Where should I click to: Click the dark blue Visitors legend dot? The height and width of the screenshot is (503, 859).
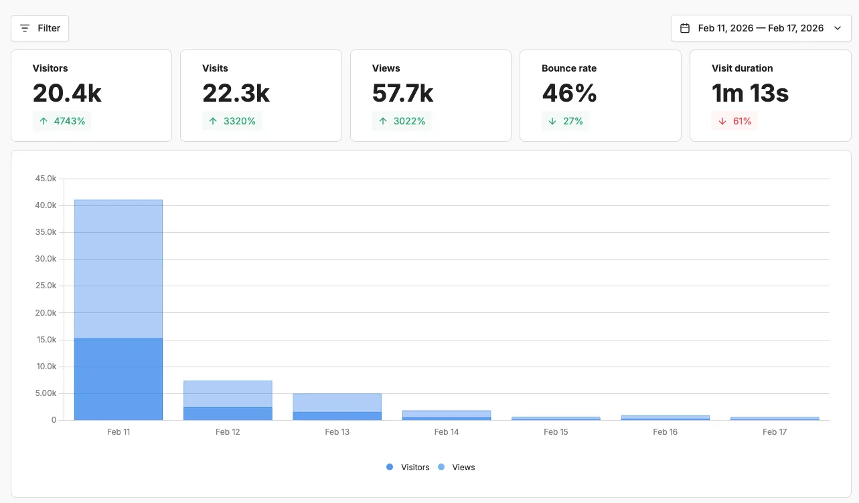pos(389,467)
